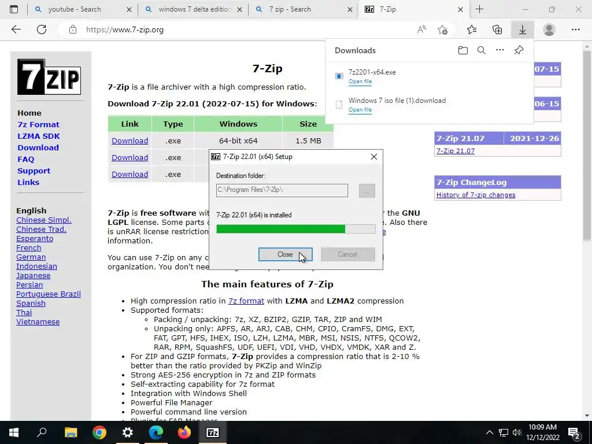Show hidden system tray icons
The height and width of the screenshot is (444, 592).
point(489,432)
